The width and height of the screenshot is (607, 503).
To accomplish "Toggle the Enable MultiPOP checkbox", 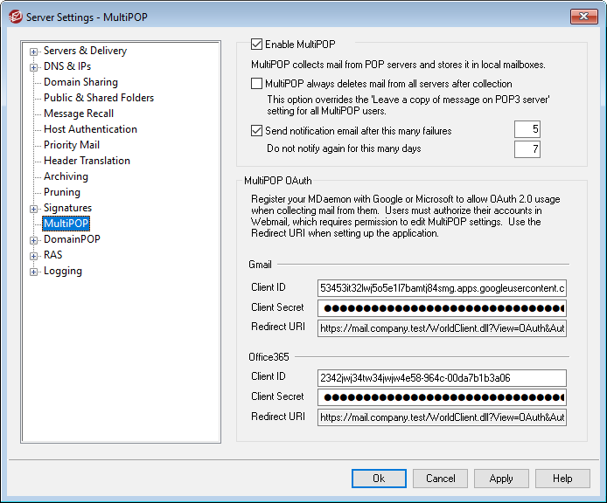I will tap(257, 44).
